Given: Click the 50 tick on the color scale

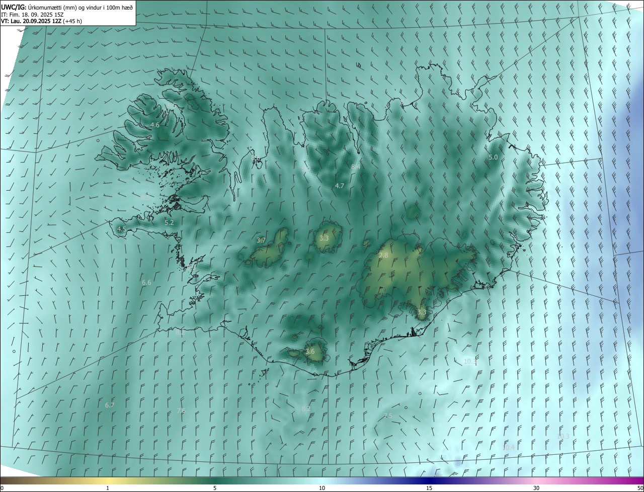Looking at the screenshot, I should [640, 488].
